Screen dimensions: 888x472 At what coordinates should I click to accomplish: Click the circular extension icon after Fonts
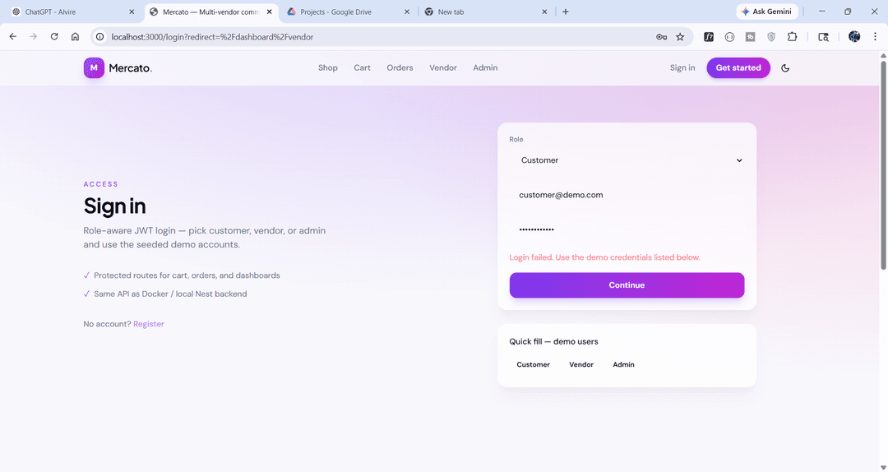pos(729,37)
